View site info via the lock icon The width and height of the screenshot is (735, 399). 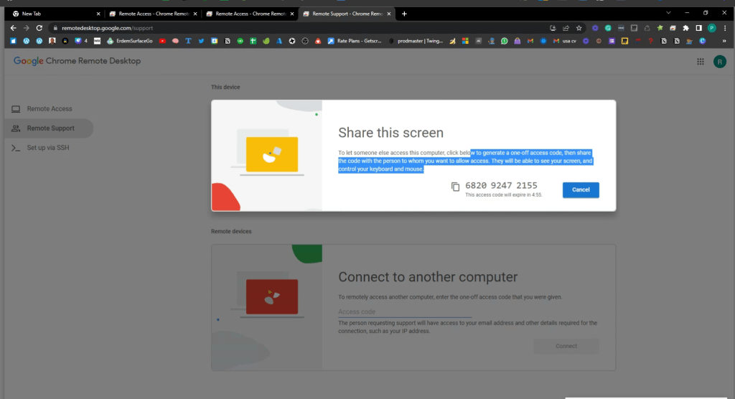tap(55, 28)
